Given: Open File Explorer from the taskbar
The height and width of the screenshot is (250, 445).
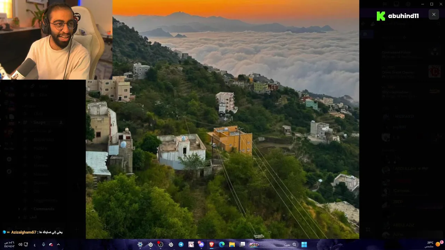Looking at the screenshot, I should [x=232, y=244].
